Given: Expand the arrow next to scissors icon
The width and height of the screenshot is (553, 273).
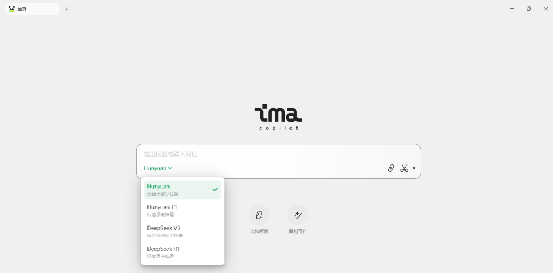Looking at the screenshot, I should 414,168.
